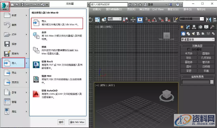Expand the 另存为 submenu arrow
Screen dimensions: 217x128
26,53
